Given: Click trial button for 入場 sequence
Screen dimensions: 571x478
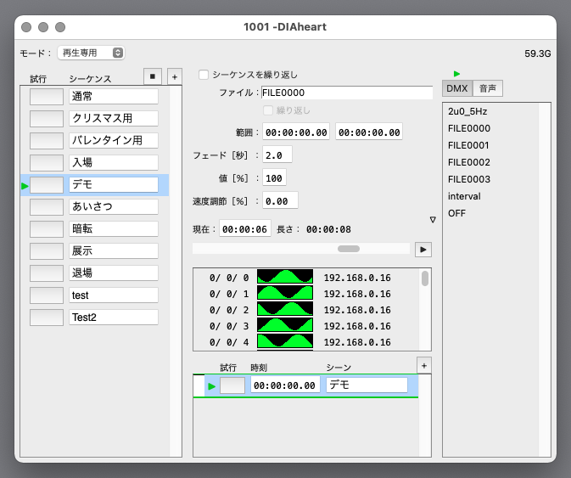Looking at the screenshot, I should click(x=47, y=162).
